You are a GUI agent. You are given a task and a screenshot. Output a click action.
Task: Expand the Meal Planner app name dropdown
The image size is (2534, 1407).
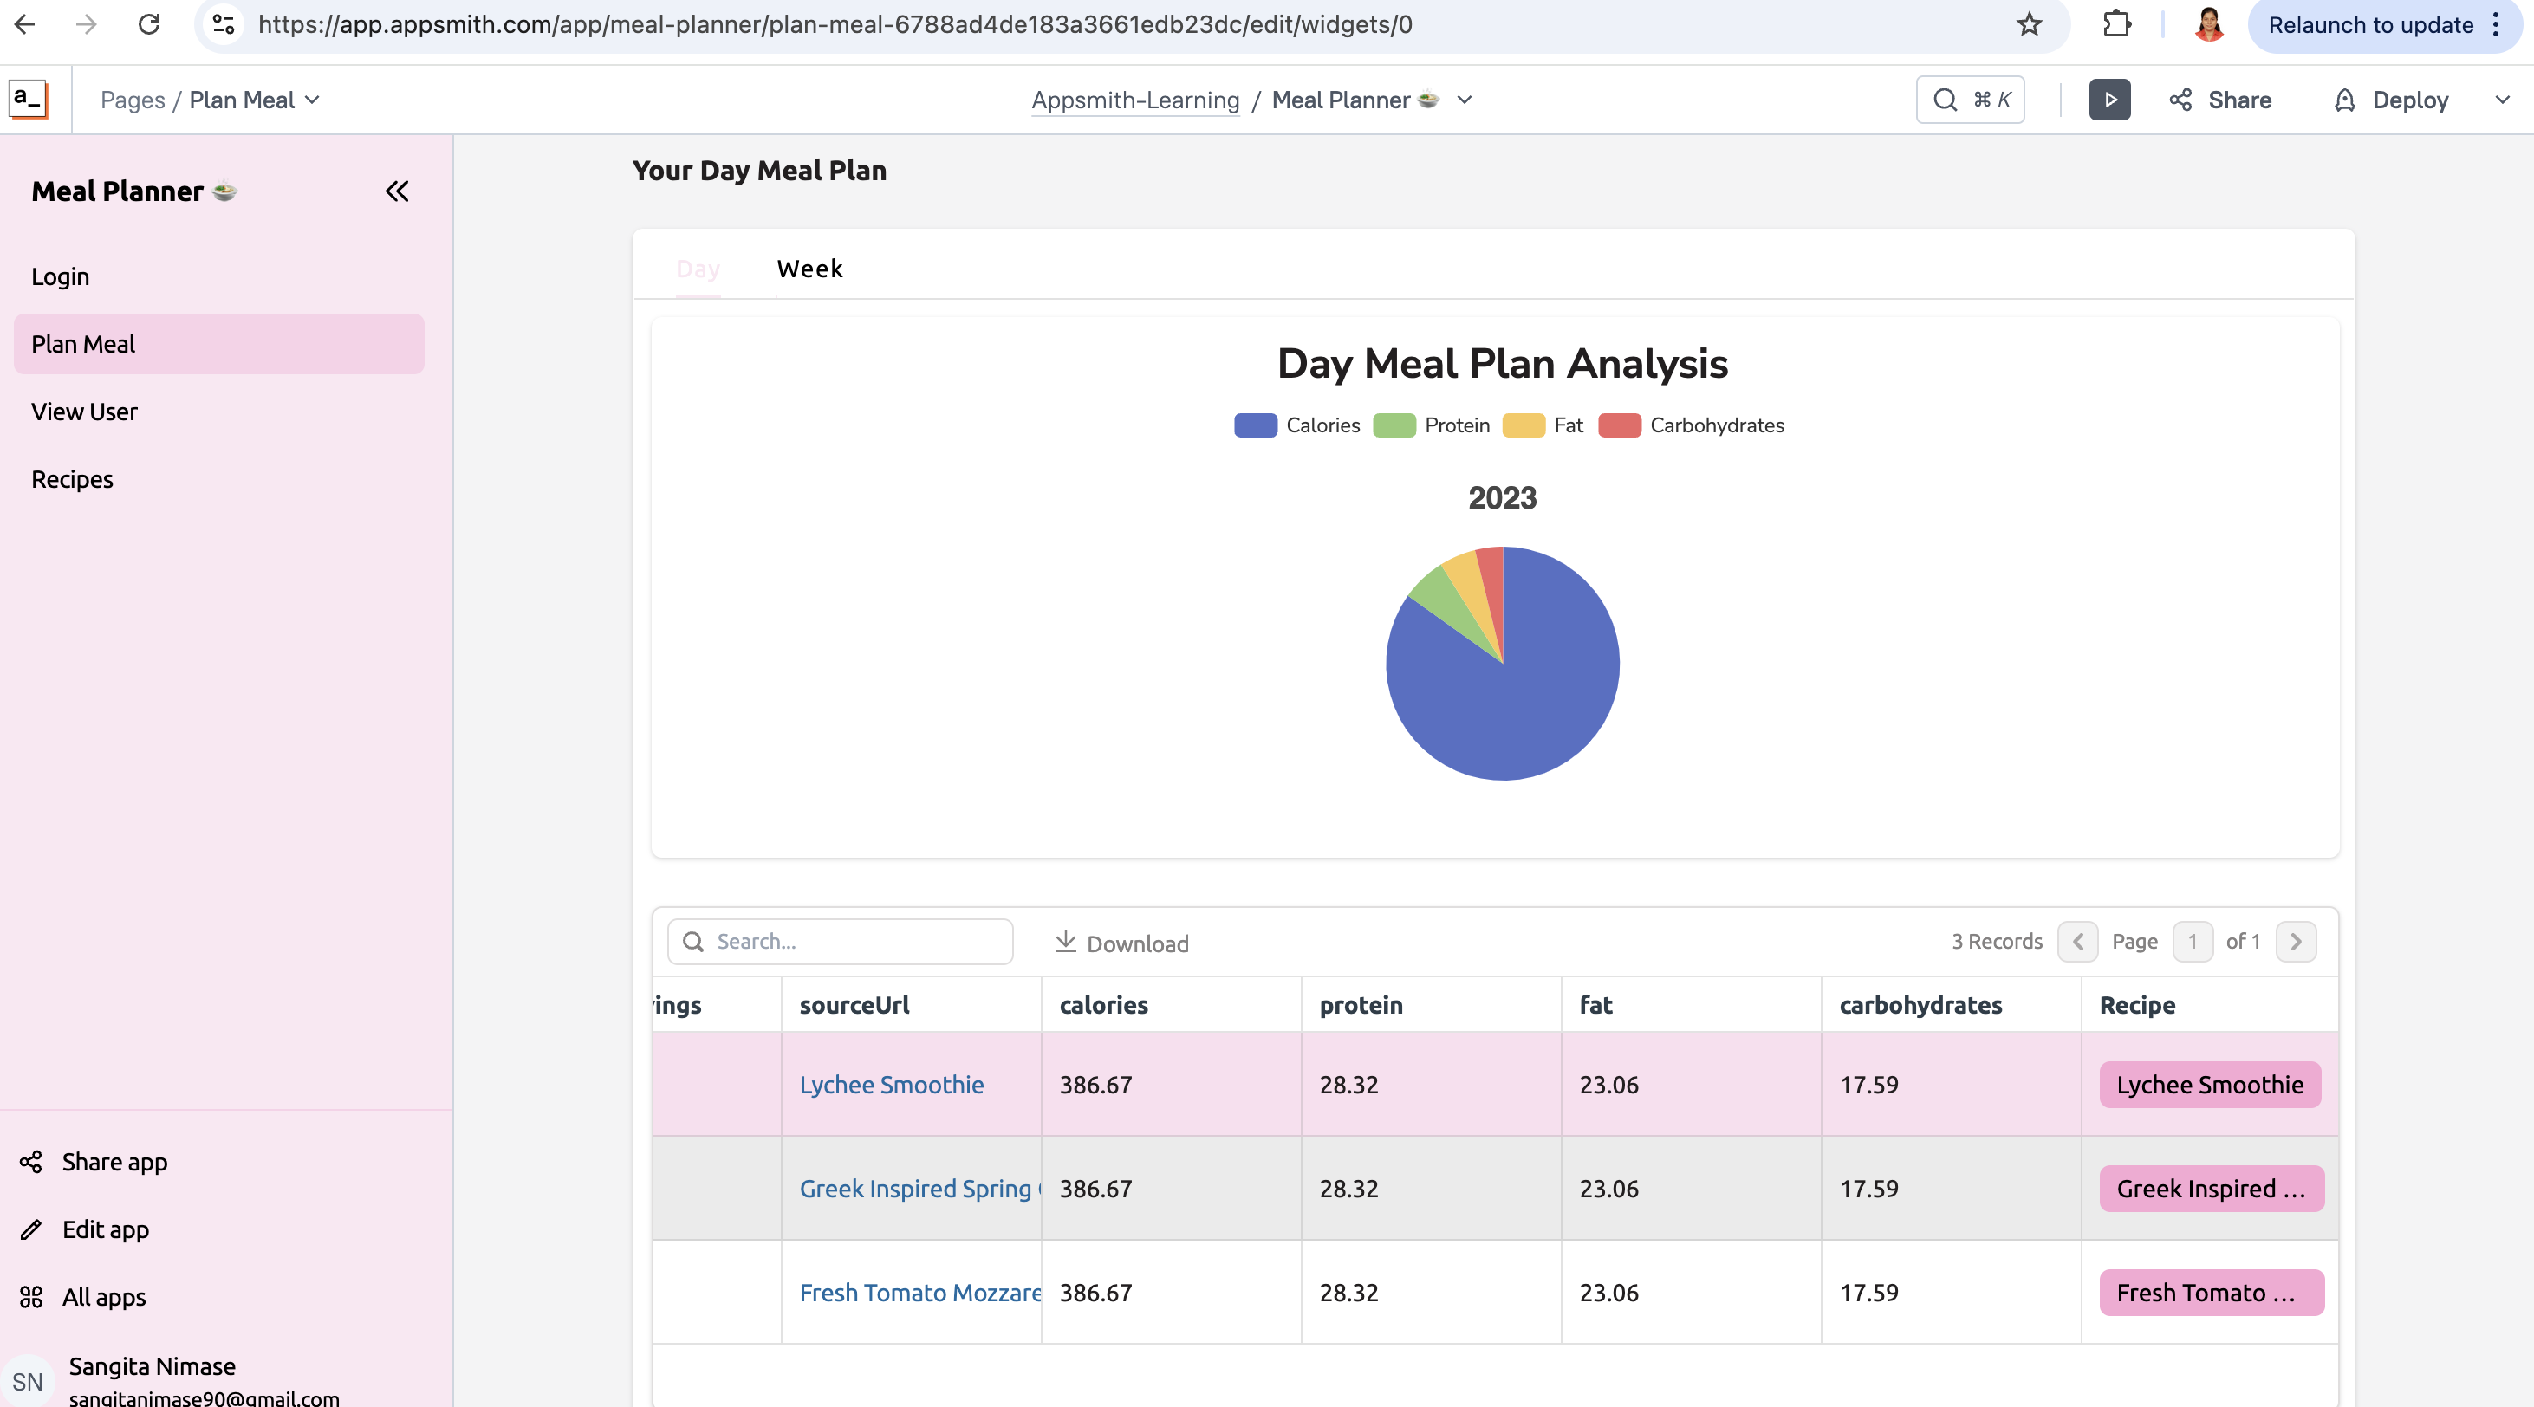[1464, 100]
